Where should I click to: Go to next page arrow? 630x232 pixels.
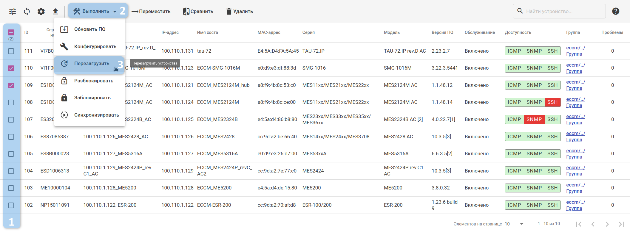[607, 224]
